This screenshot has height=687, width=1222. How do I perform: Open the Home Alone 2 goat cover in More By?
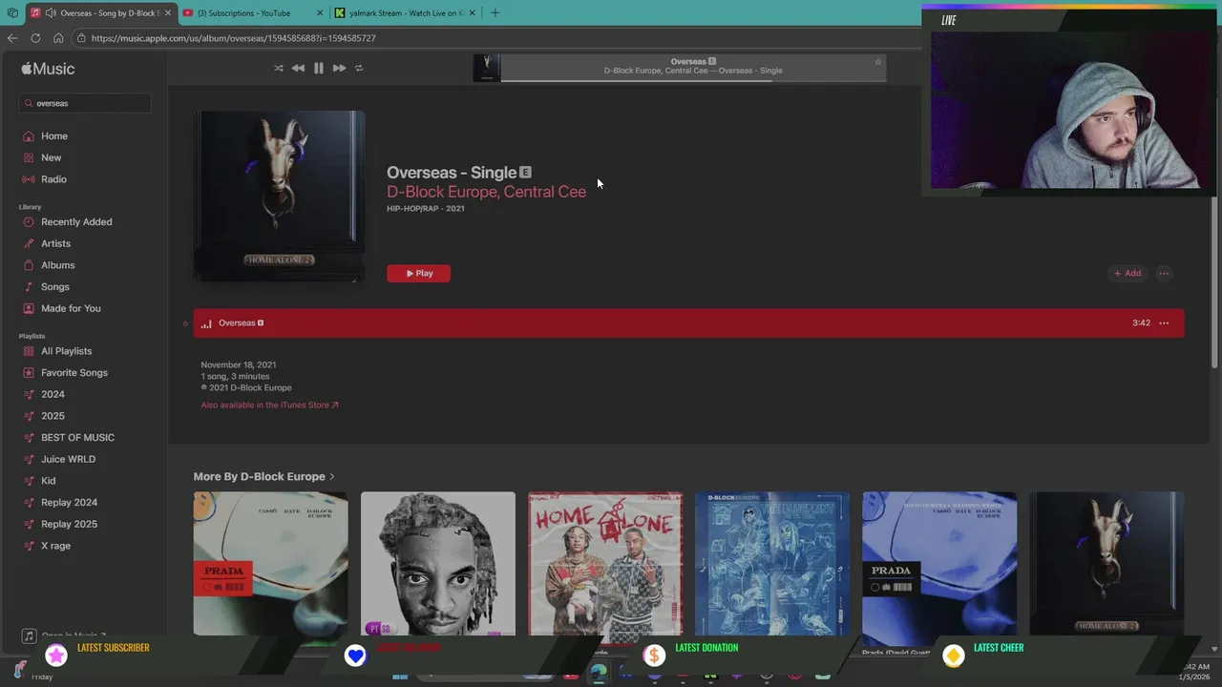click(x=1106, y=564)
